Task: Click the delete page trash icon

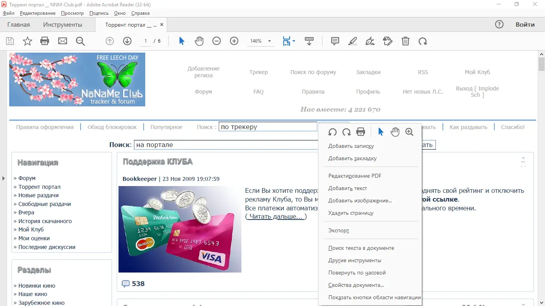Action: point(405,41)
